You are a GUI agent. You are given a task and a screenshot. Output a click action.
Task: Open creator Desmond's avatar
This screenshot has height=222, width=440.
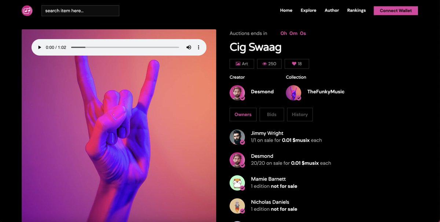pyautogui.click(x=237, y=93)
